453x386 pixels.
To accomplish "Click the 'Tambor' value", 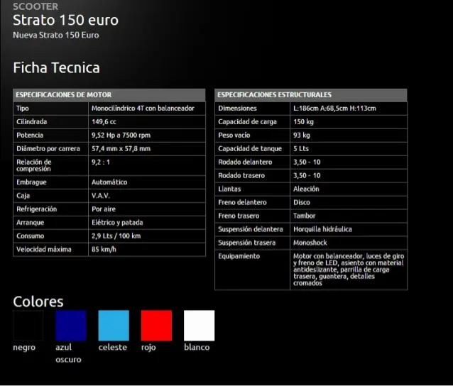I will pos(304,216).
